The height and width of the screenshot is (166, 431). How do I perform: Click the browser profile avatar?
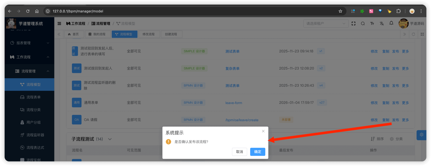click(412, 11)
